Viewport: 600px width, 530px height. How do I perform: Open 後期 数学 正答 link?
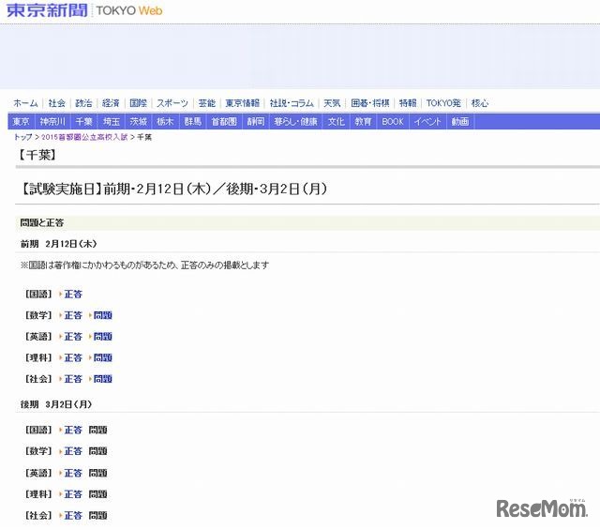tap(73, 451)
